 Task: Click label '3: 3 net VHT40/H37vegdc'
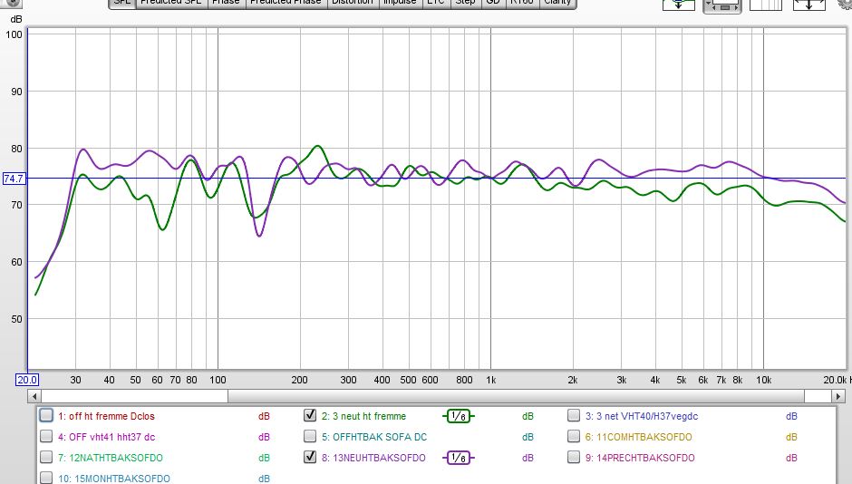click(x=642, y=417)
